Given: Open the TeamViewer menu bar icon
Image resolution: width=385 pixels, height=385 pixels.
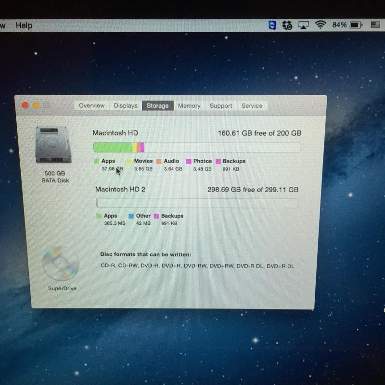Looking at the screenshot, I should point(272,25).
